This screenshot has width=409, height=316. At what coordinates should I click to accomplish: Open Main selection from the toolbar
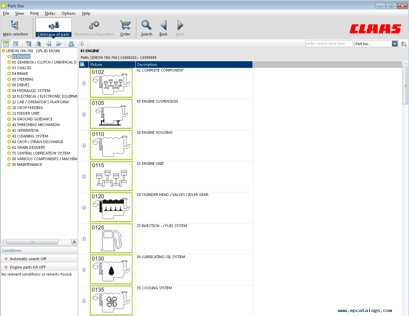(15, 28)
